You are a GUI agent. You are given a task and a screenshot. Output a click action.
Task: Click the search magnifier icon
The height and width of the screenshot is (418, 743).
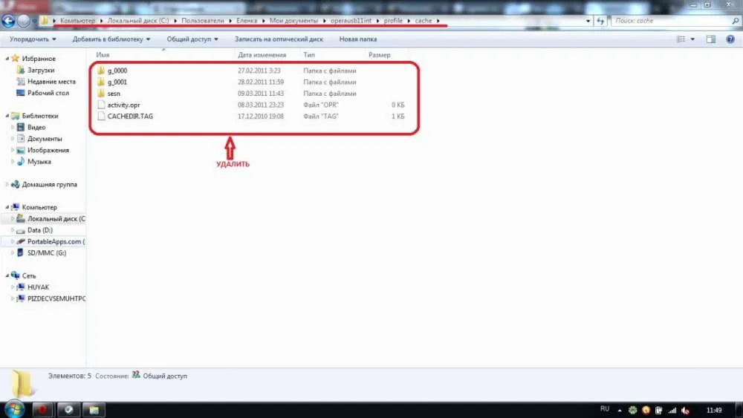tap(735, 21)
